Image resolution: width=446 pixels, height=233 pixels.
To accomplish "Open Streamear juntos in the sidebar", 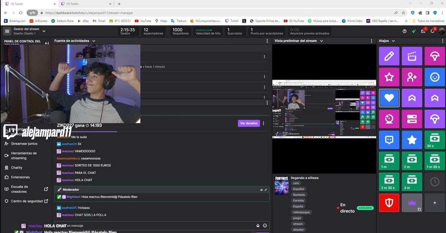I will pos(24,143).
